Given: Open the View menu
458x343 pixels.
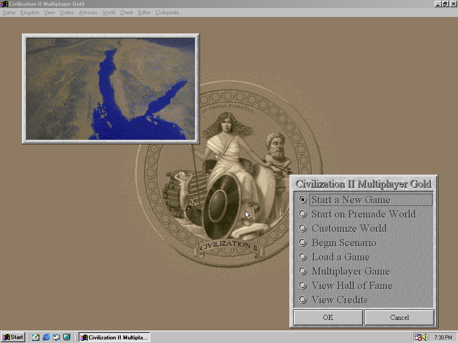Looking at the screenshot, I should pos(49,13).
